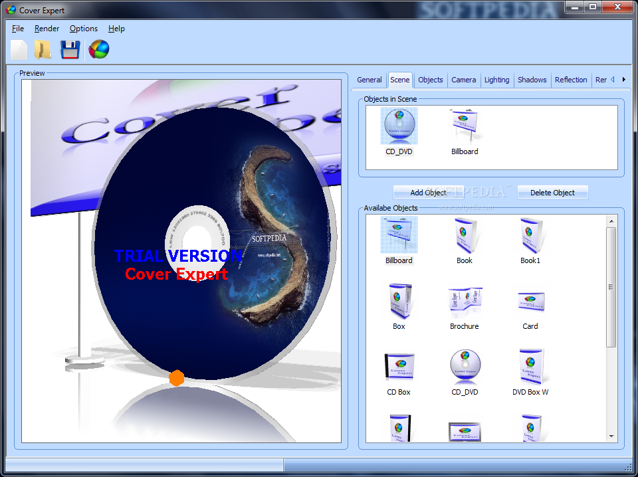
Task: Click the Delete Object button
Action: 552,193
